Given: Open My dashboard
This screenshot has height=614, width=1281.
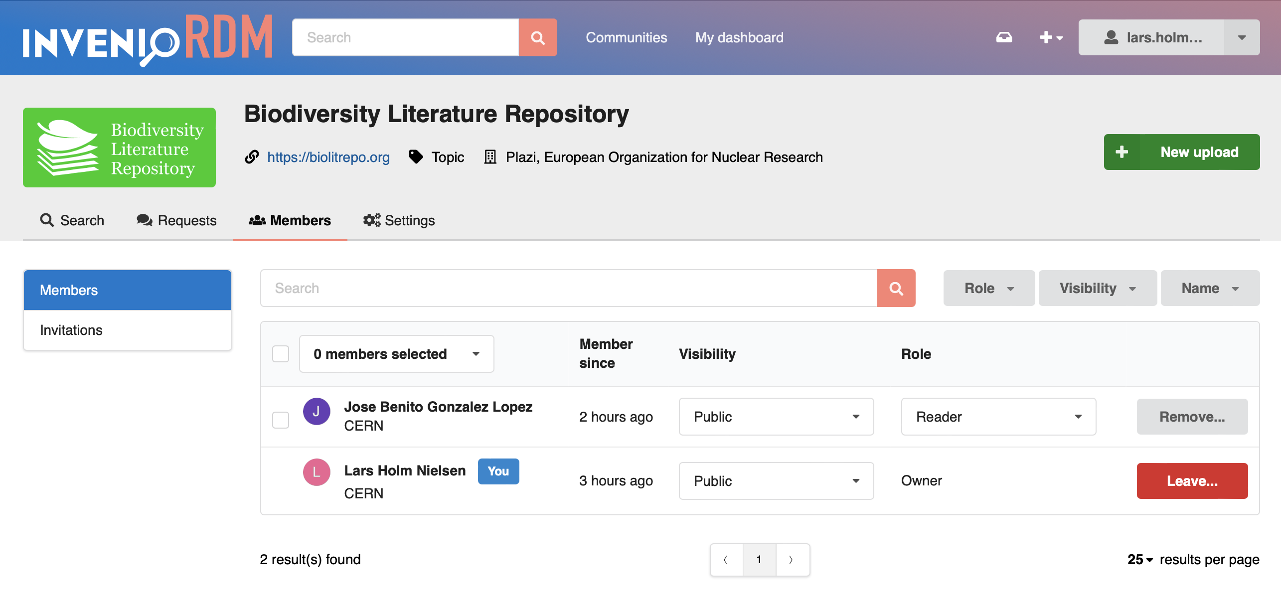Looking at the screenshot, I should (739, 37).
